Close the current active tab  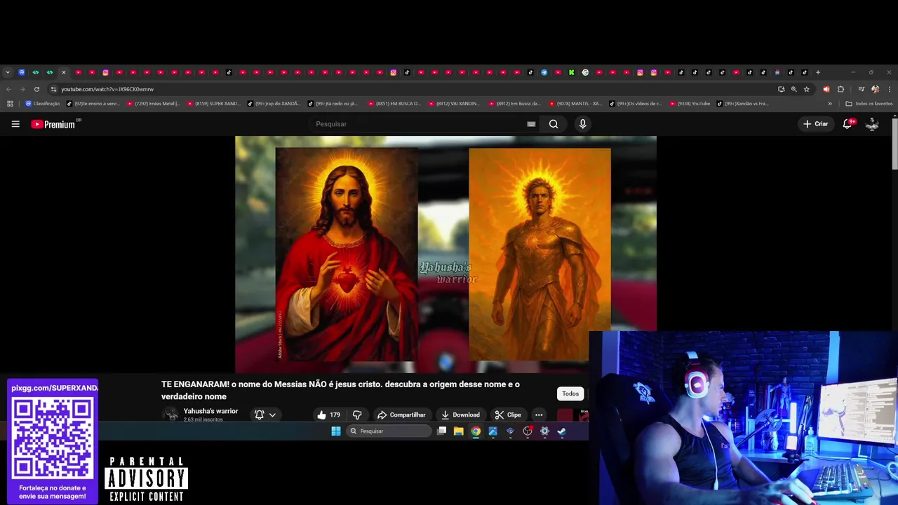pos(63,72)
